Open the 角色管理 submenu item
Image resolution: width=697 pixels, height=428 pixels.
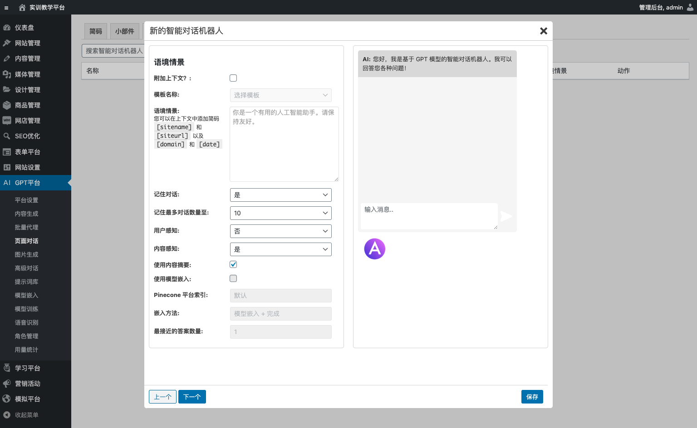pyautogui.click(x=26, y=336)
